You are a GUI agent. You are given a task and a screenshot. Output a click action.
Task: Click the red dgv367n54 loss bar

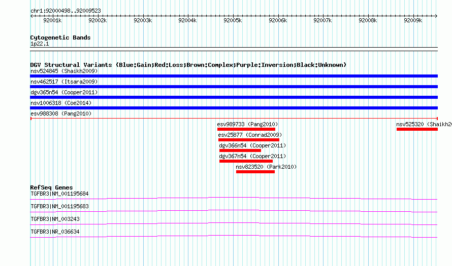pos(246,161)
